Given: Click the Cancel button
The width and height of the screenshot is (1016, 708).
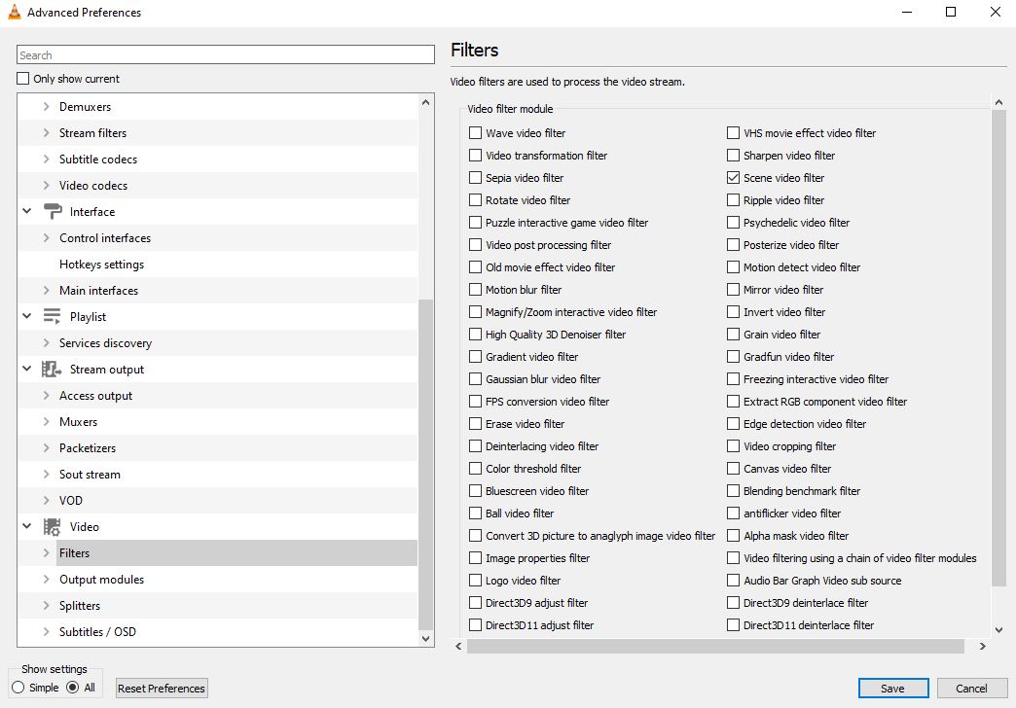Looking at the screenshot, I should [972, 688].
